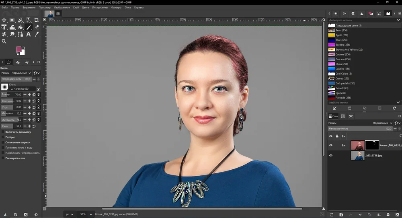Create a new layer from the layers footer

pyautogui.click(x=332, y=214)
